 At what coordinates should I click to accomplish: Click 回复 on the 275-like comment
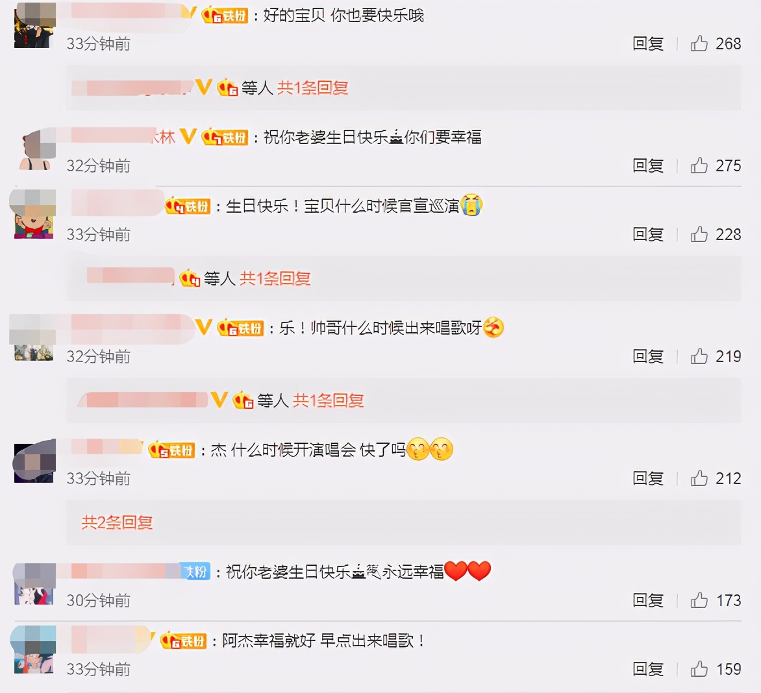pyautogui.click(x=648, y=166)
